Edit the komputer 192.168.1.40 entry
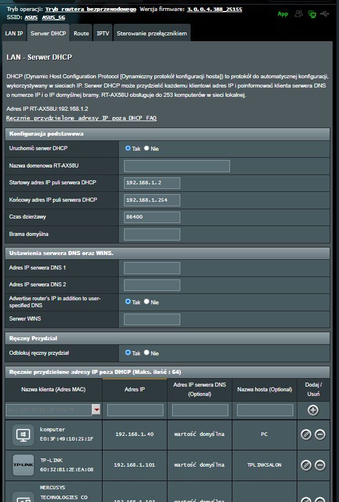This screenshot has width=339, height=502. tap(306, 434)
